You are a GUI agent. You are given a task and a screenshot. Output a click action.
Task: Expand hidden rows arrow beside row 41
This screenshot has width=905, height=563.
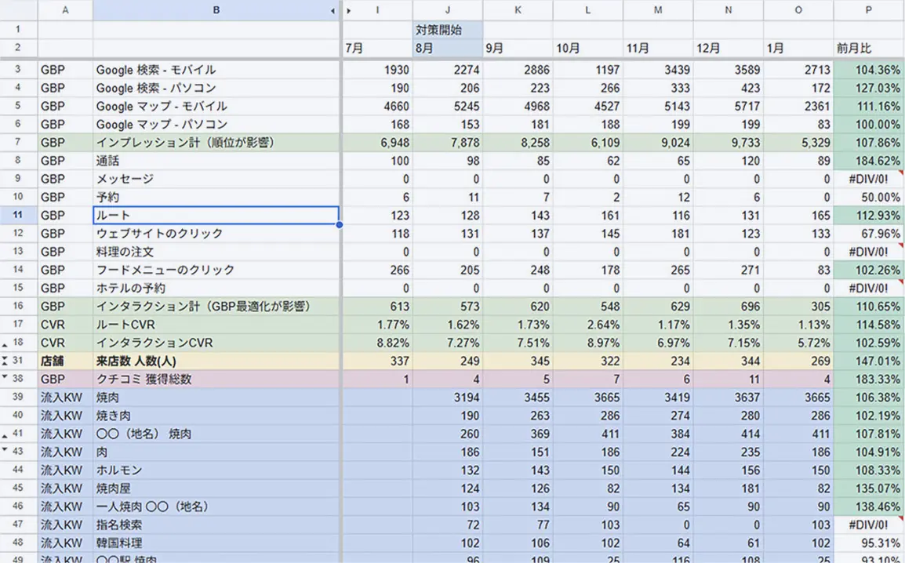coord(5,436)
